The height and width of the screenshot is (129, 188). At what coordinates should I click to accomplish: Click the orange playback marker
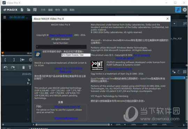2,53
